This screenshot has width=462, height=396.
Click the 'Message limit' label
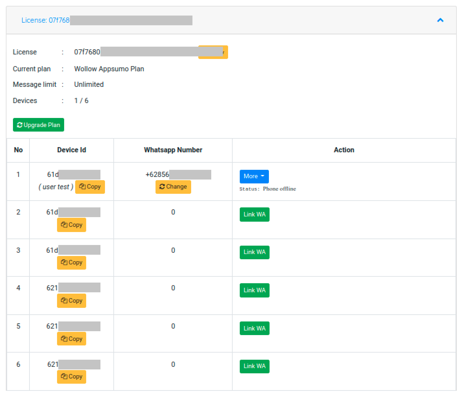point(35,84)
